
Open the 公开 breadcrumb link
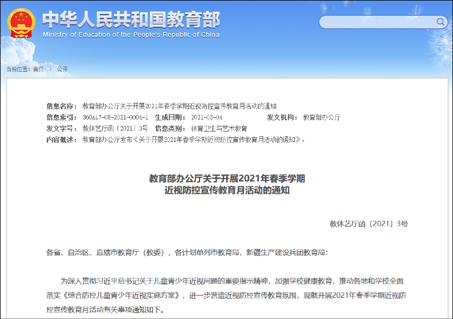tap(62, 69)
